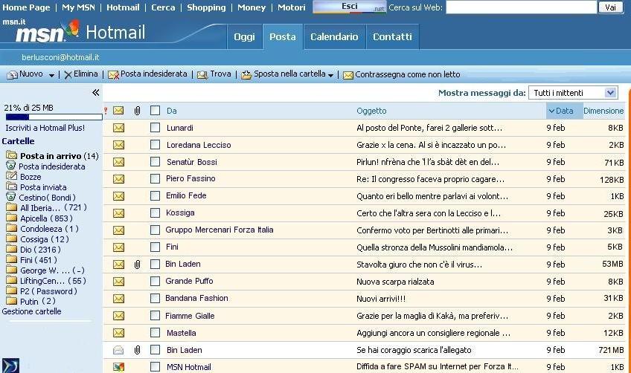Open Money in top navigation
Screen dimensions: 631x373
tap(252, 7)
